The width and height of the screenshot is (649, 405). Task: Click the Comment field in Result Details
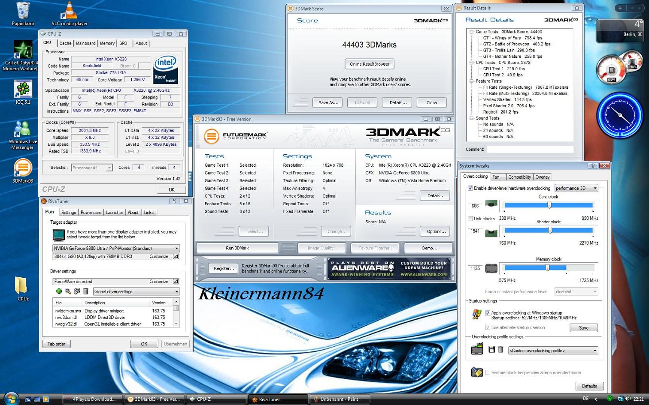coord(530,149)
